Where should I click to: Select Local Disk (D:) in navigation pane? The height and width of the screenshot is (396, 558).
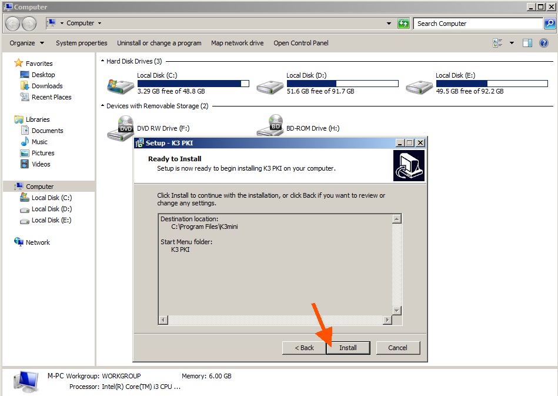[x=52, y=209]
